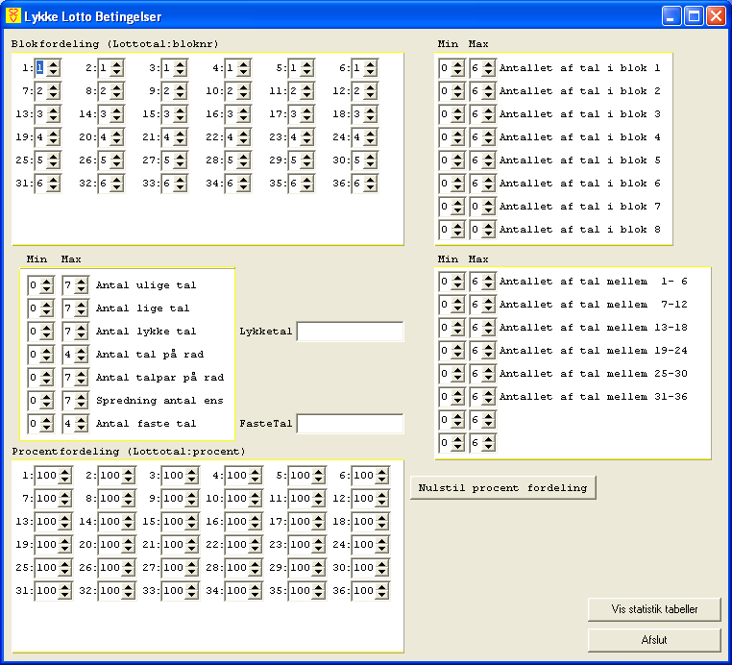Focus the Lykketal text field
This screenshot has width=732, height=665.
pos(350,332)
